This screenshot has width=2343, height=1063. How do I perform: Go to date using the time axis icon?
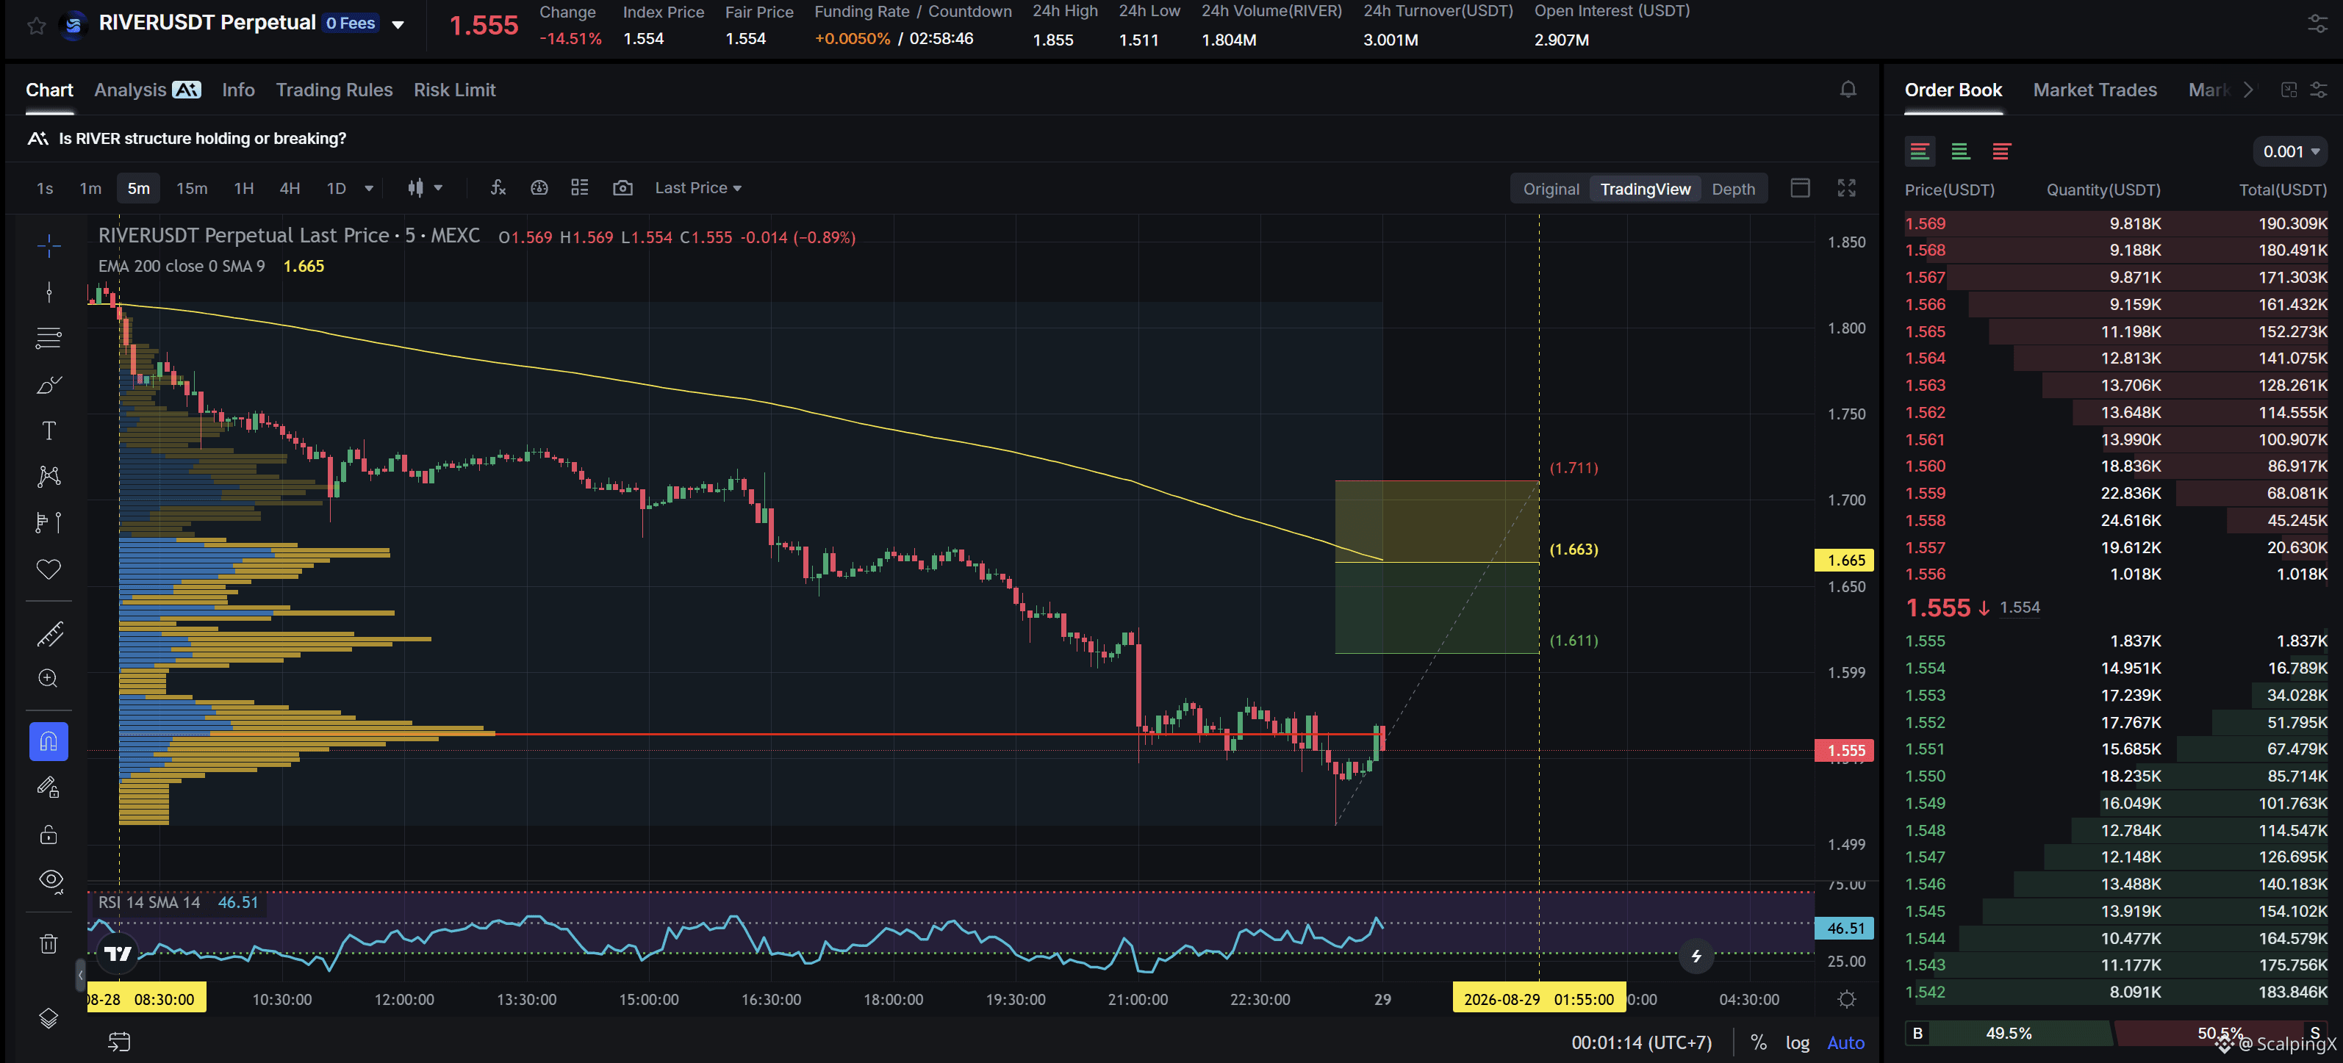pyautogui.click(x=119, y=1041)
